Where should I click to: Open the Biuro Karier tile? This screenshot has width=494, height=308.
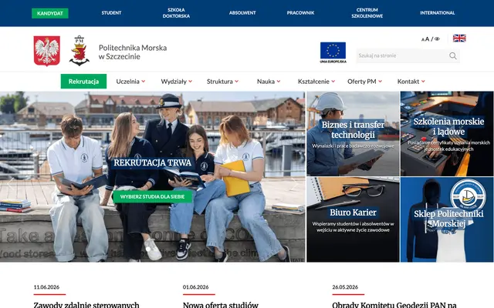[x=353, y=219]
